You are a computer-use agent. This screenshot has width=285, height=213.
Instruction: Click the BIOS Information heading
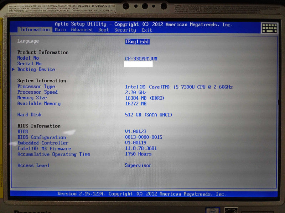39,126
